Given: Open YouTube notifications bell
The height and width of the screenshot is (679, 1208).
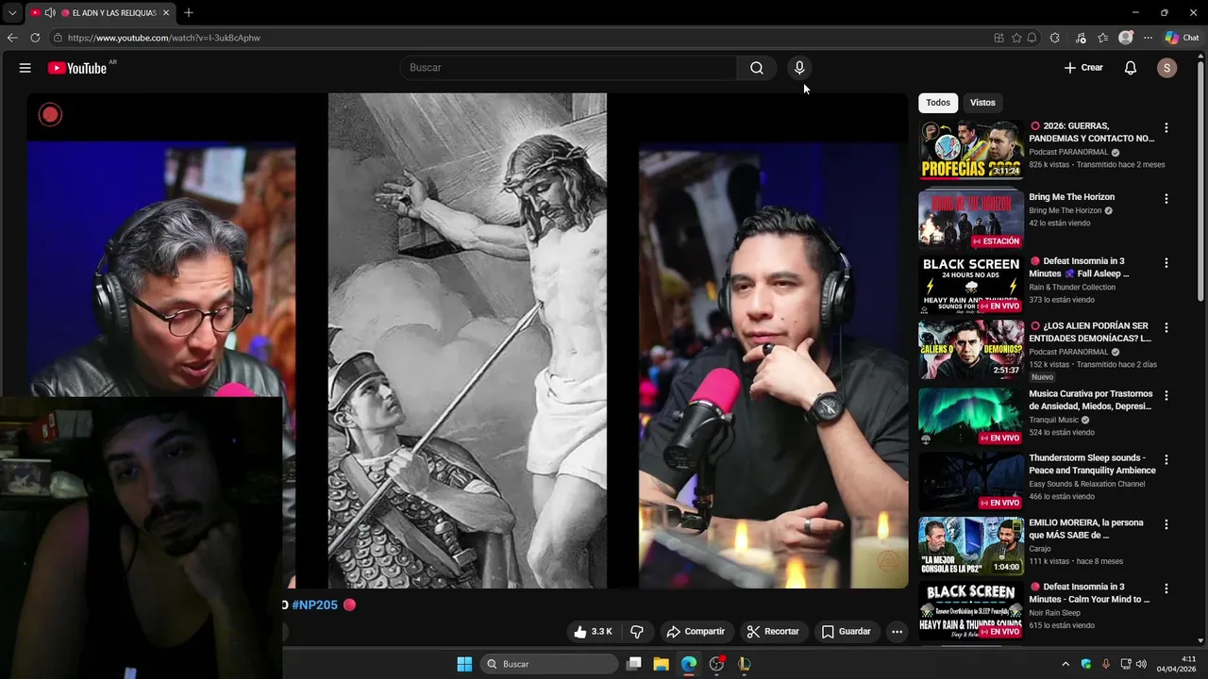Looking at the screenshot, I should pyautogui.click(x=1131, y=68).
